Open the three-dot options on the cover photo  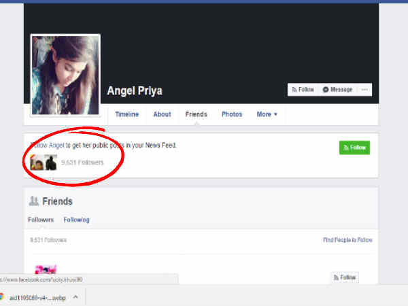(x=364, y=90)
